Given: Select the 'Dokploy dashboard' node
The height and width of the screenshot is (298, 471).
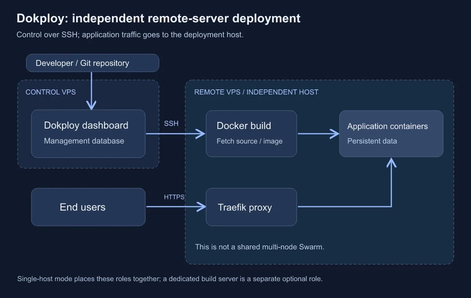Looking at the screenshot, I should [x=88, y=134].
